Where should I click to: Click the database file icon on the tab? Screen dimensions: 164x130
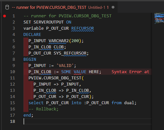point(7,8)
